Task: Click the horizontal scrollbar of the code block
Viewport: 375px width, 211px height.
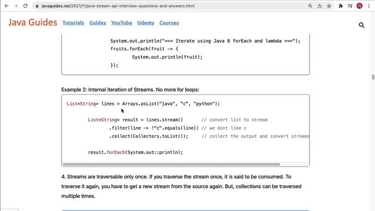Action: click(x=171, y=164)
